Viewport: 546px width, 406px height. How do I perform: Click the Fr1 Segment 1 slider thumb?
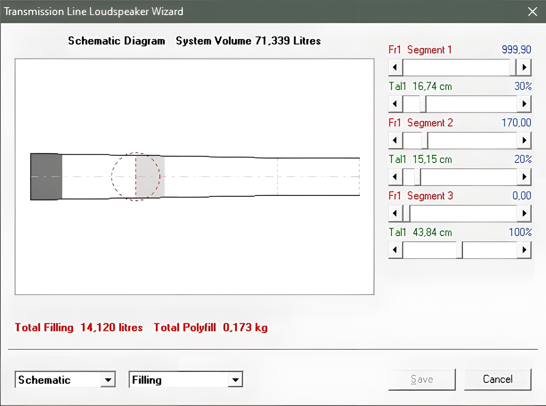point(513,67)
